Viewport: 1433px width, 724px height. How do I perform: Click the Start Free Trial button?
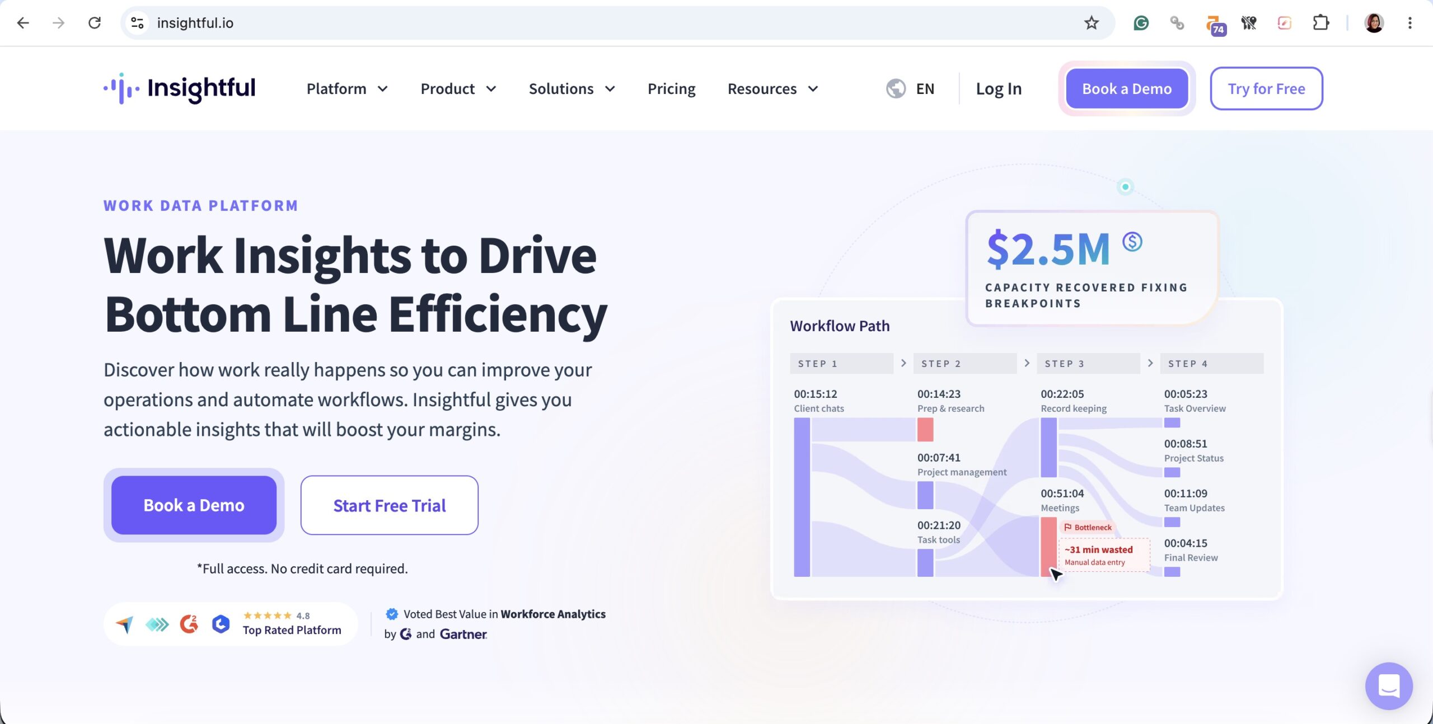389,505
